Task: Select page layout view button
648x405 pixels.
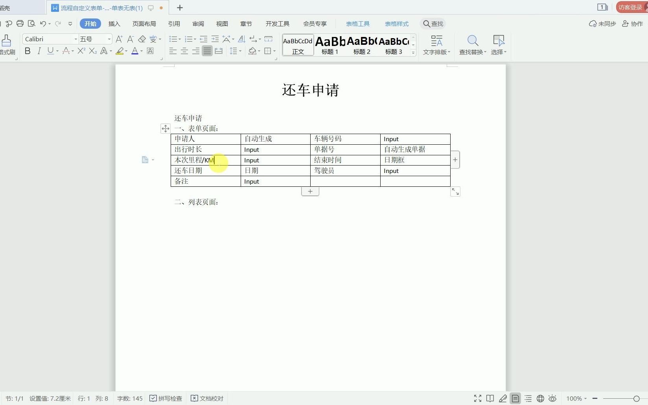Action: (515, 398)
